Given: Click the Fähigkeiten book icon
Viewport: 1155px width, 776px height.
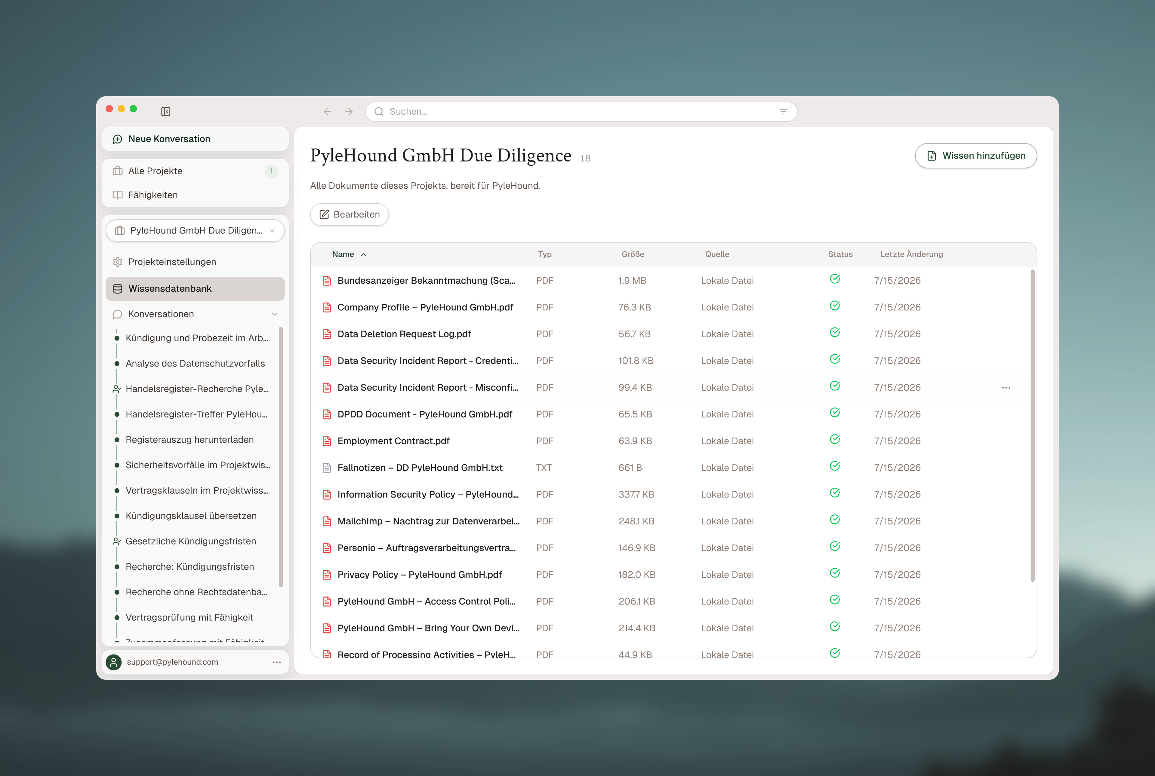Looking at the screenshot, I should 117,195.
